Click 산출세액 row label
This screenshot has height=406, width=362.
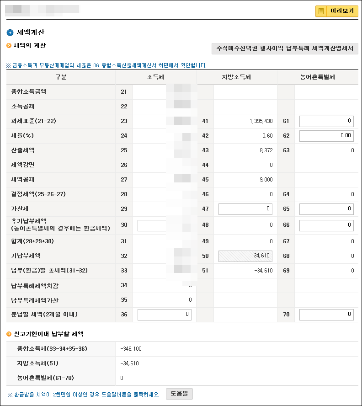pos(22,150)
